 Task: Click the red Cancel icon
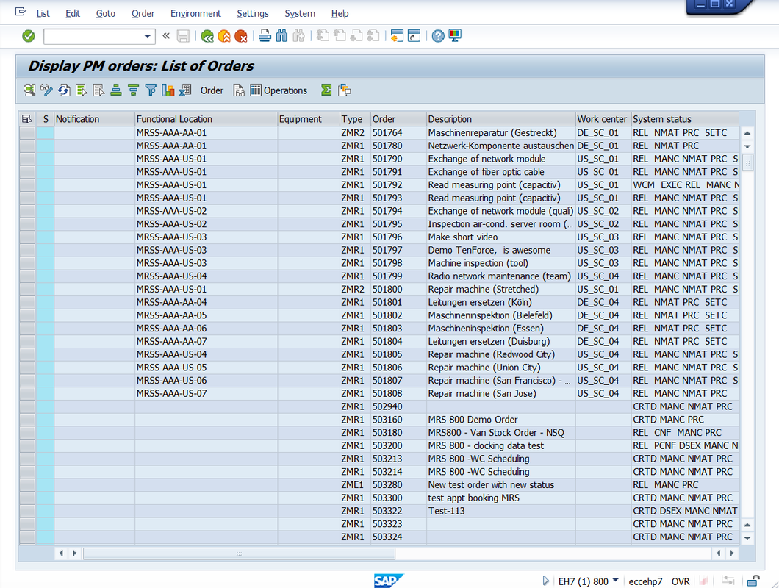[x=241, y=36]
